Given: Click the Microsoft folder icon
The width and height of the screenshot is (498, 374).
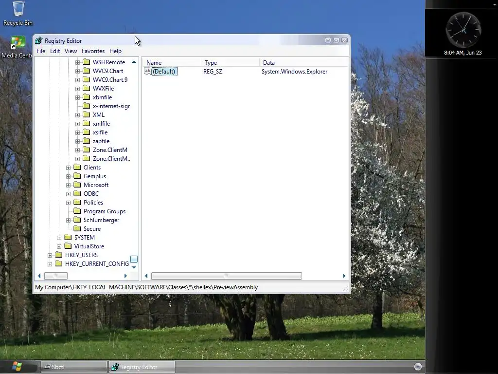Looking at the screenshot, I should 77,185.
